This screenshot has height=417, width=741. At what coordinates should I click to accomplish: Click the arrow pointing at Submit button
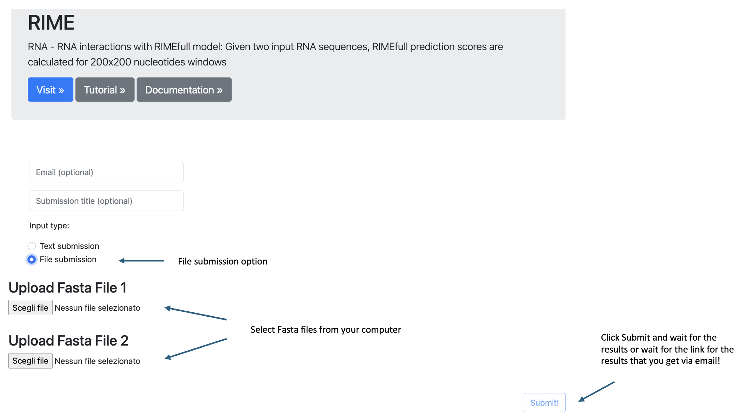click(x=596, y=392)
